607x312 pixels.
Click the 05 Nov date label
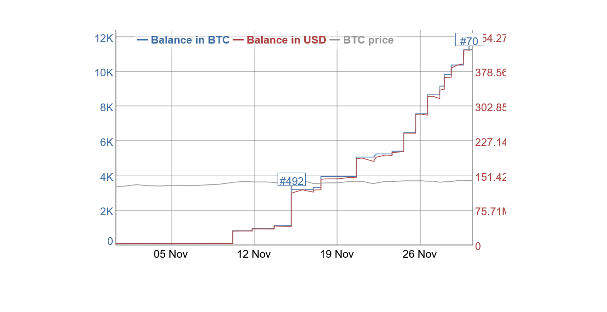171,254
